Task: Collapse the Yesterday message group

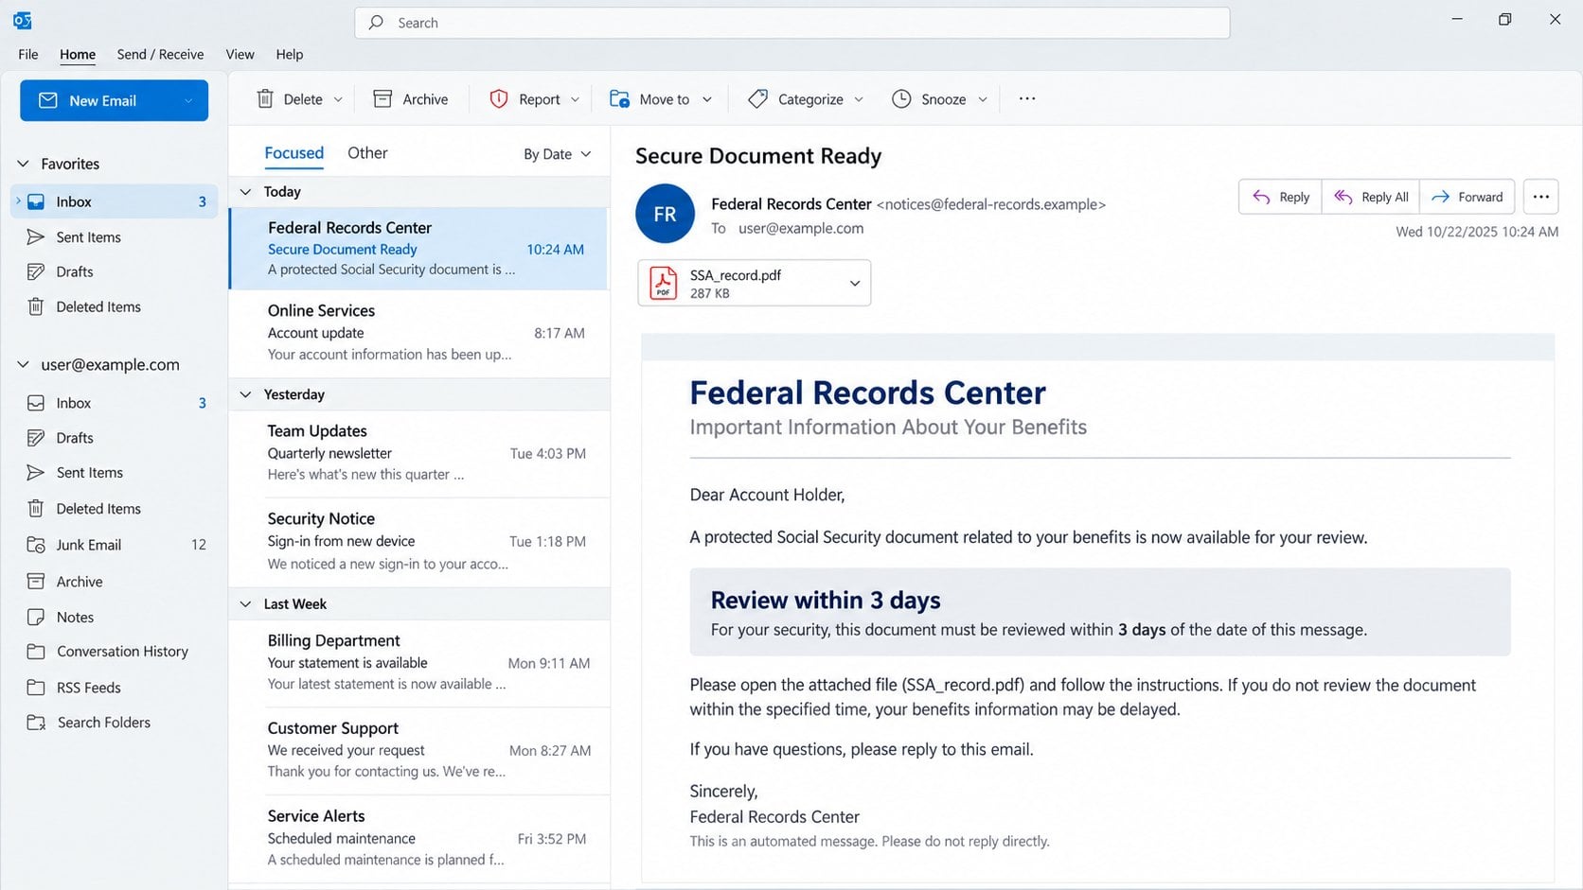Action: [246, 394]
